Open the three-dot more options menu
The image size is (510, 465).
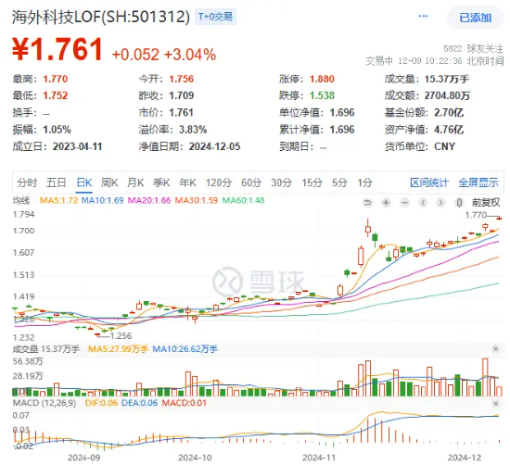click(423, 17)
